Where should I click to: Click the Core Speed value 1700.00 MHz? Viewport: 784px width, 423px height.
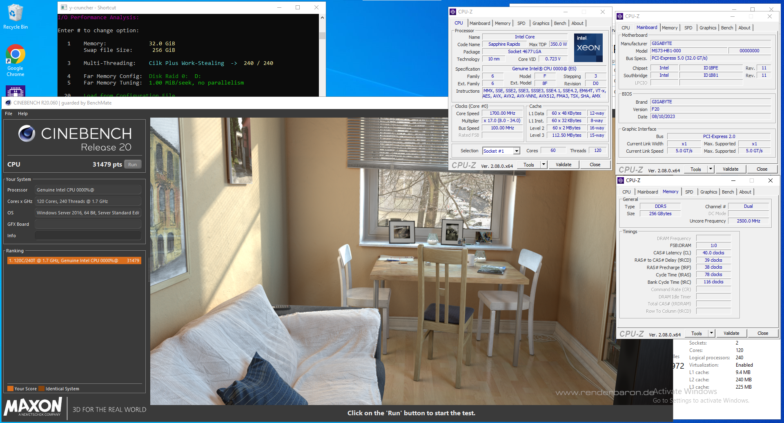click(502, 114)
